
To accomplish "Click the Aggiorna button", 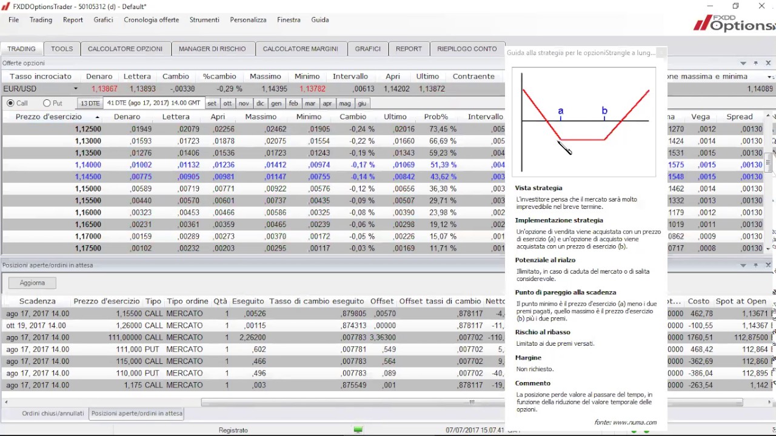I will tap(32, 283).
